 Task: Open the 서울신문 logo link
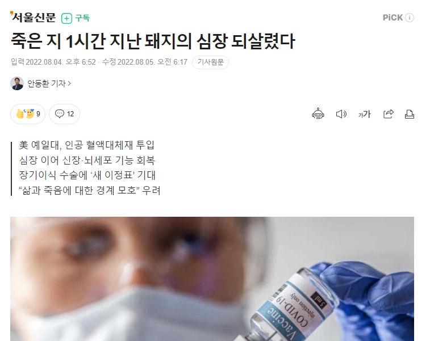pos(33,18)
